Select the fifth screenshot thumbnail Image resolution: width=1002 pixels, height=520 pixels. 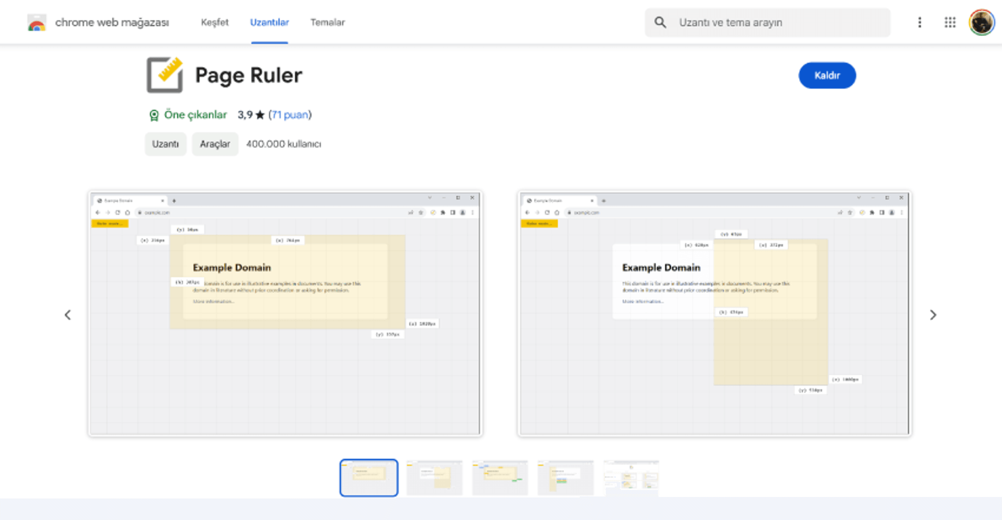(x=631, y=477)
